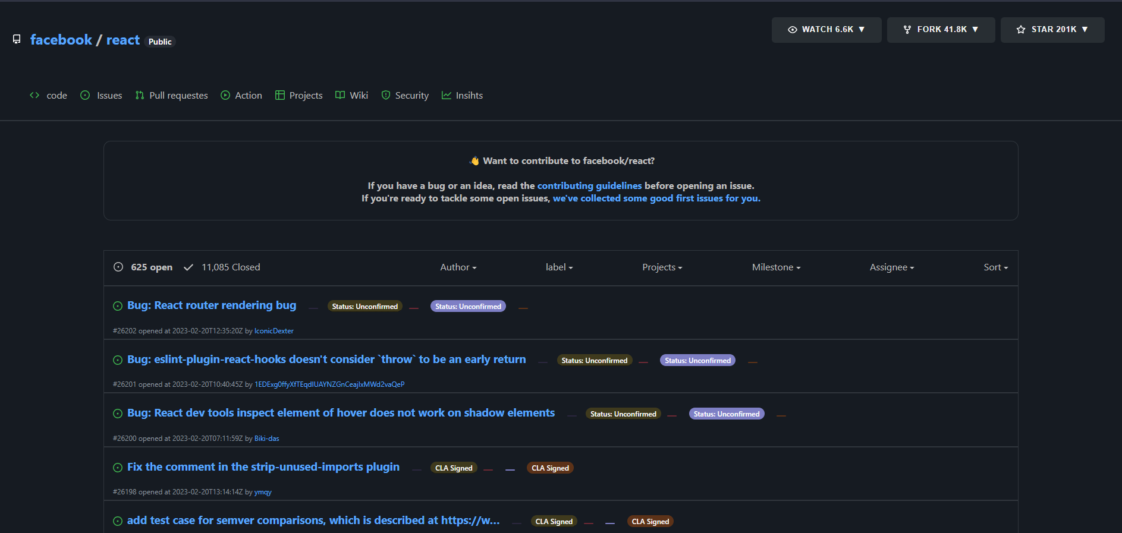
Task: Click purple Status: Unconfirmed label on React router issue
Action: (x=468, y=307)
